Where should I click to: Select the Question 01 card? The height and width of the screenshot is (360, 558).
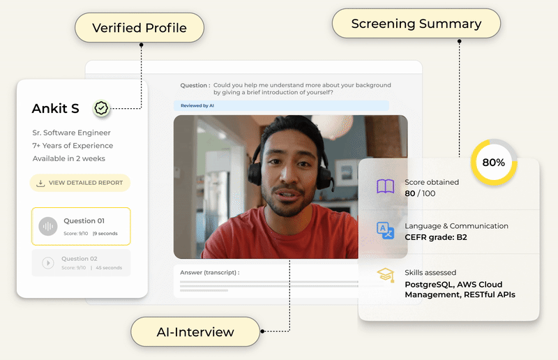[x=81, y=225]
